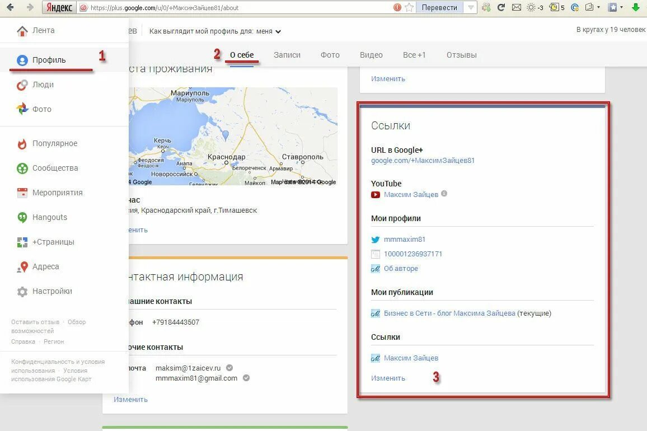Viewport: 647px width, 431px height.
Task: Click the map of Краснодар region
Action: point(233,136)
